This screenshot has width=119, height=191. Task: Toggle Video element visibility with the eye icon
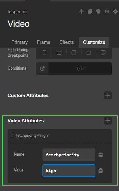107,12
